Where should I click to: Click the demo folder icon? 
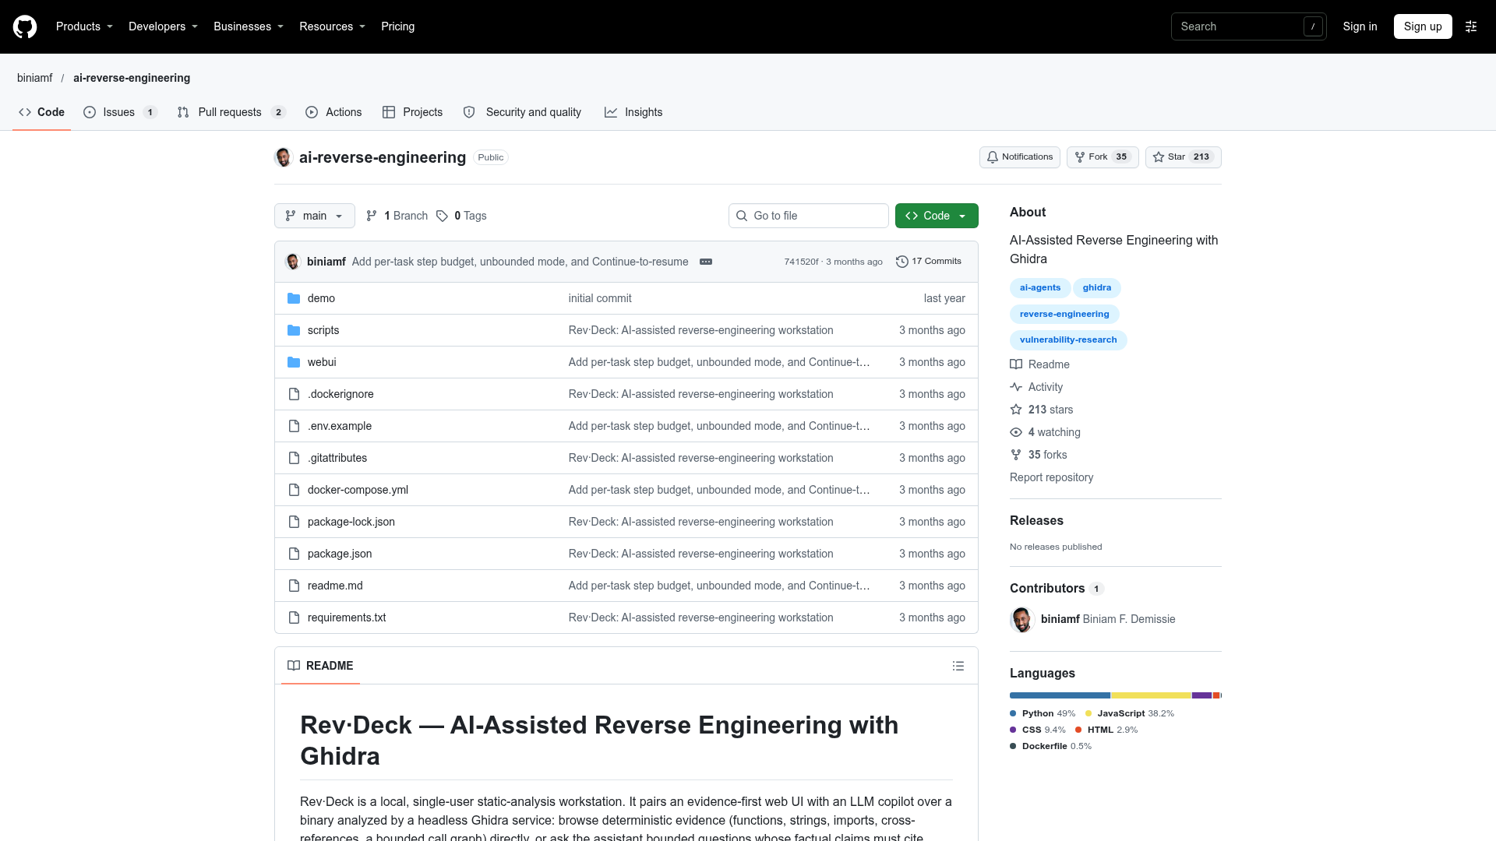(x=294, y=298)
